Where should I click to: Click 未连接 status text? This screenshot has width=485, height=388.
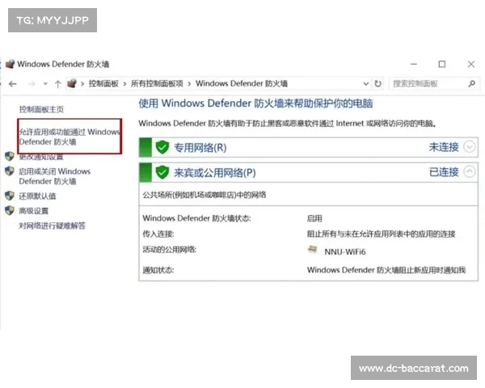click(444, 147)
